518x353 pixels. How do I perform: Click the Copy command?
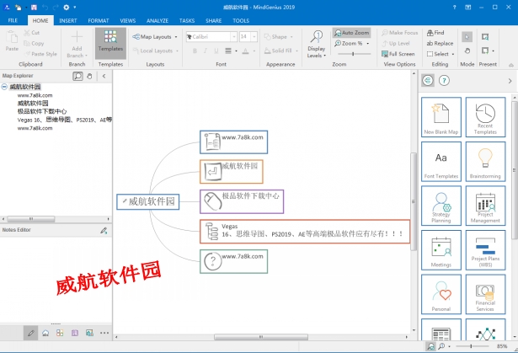tap(34, 43)
